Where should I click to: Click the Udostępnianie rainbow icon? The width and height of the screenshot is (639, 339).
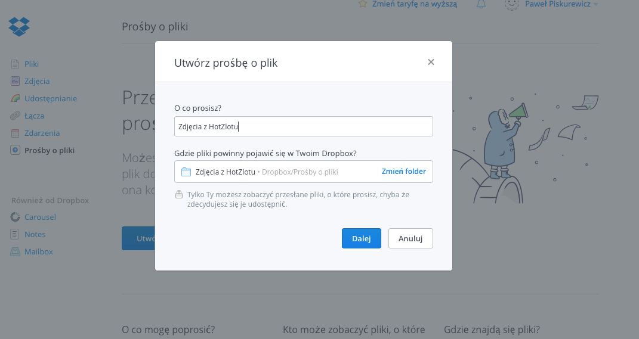pos(15,98)
